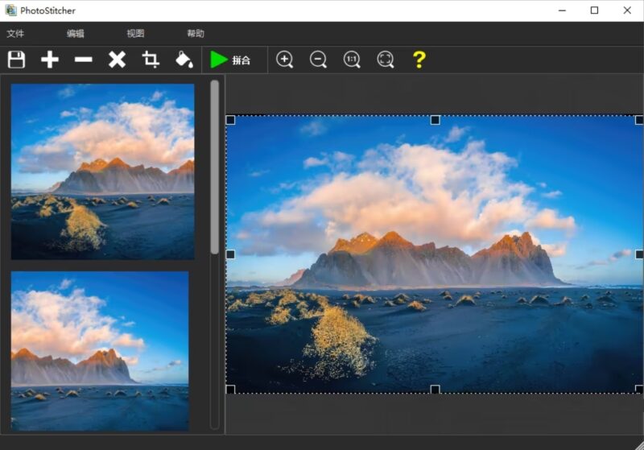Open help with yellow question mark

(419, 60)
